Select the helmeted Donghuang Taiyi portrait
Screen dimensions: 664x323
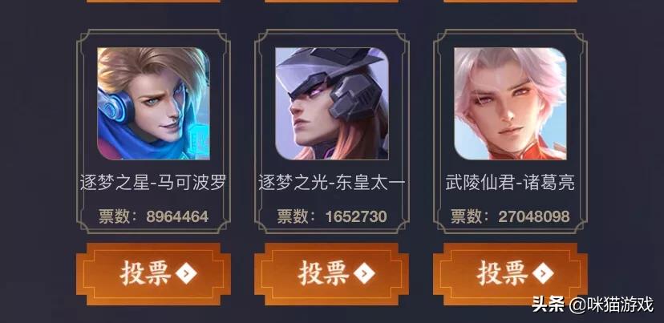[x=332, y=103]
